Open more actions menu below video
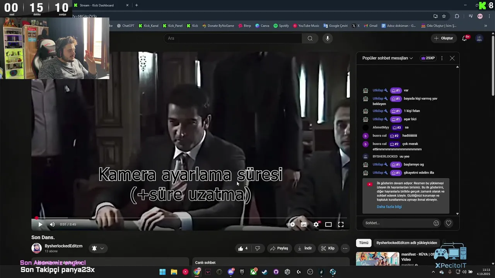495x278 pixels. 345,248
